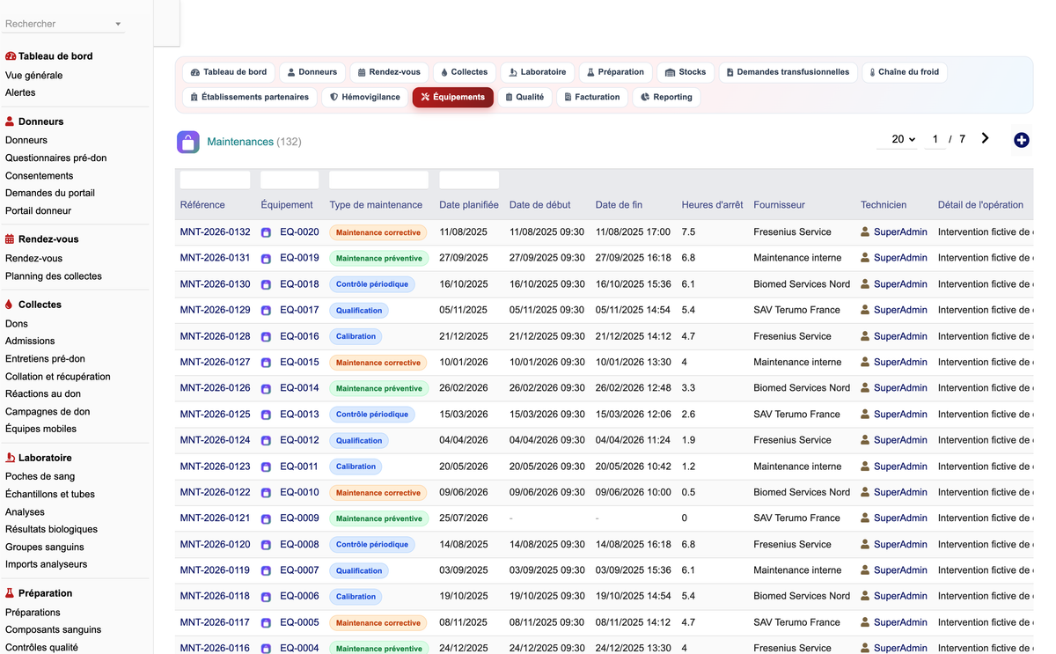Viewport: 1056px width, 654px height.
Task: Click the Donneurs sidebar person icon
Action: [10, 121]
